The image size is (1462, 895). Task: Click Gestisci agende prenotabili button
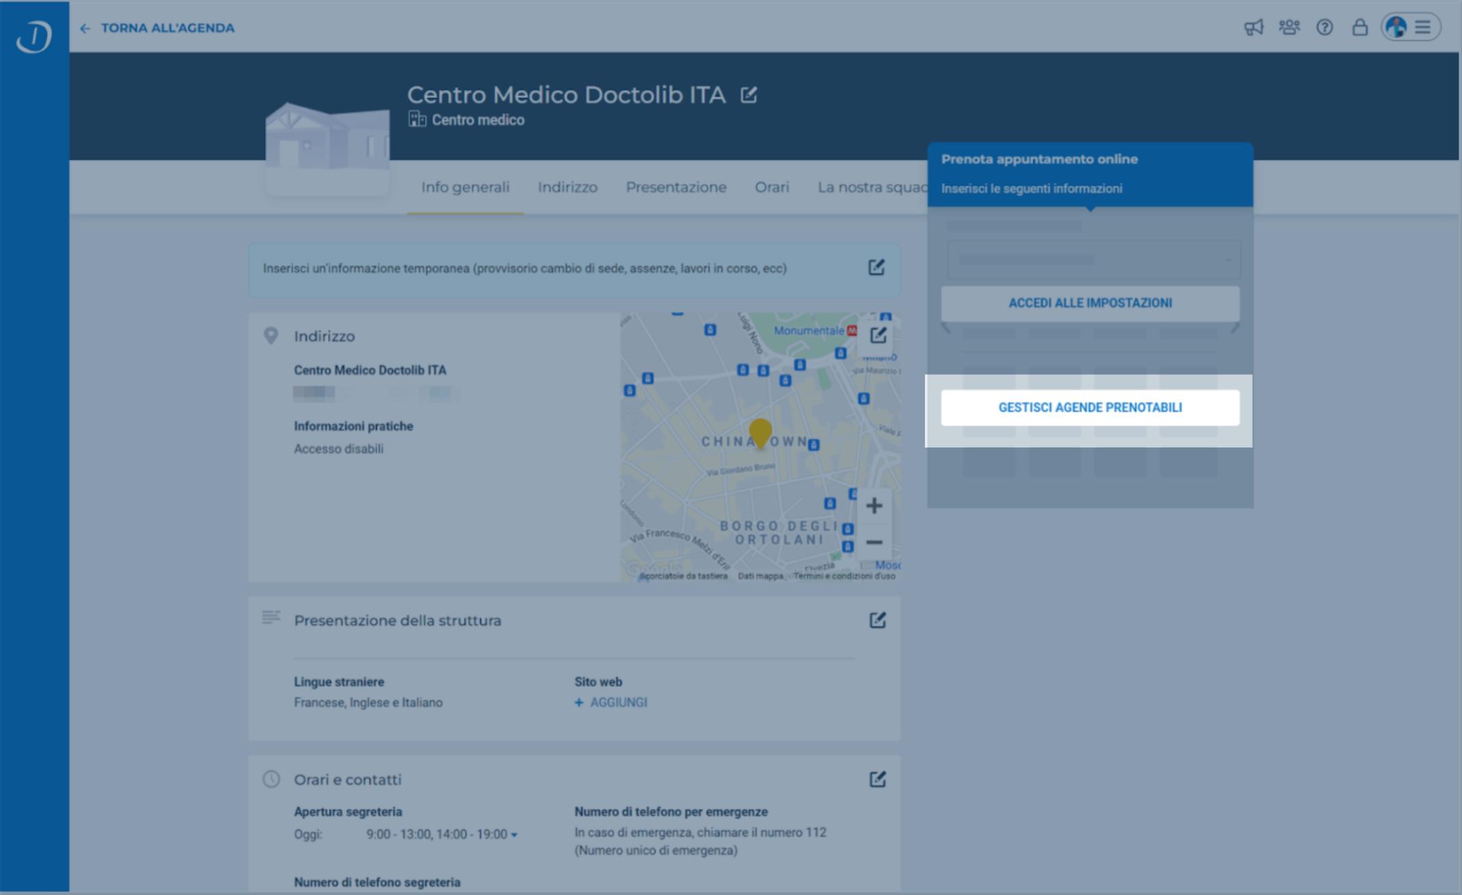1090,408
